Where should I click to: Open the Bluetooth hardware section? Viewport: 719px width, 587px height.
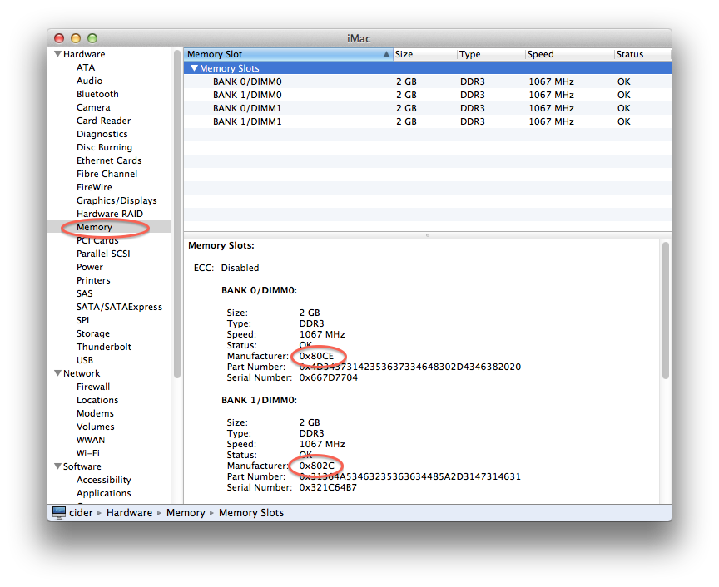[x=97, y=94]
